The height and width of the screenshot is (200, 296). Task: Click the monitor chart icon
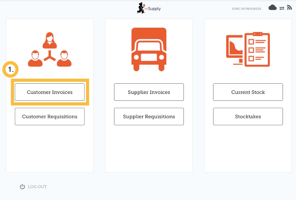pyautogui.click(x=234, y=47)
